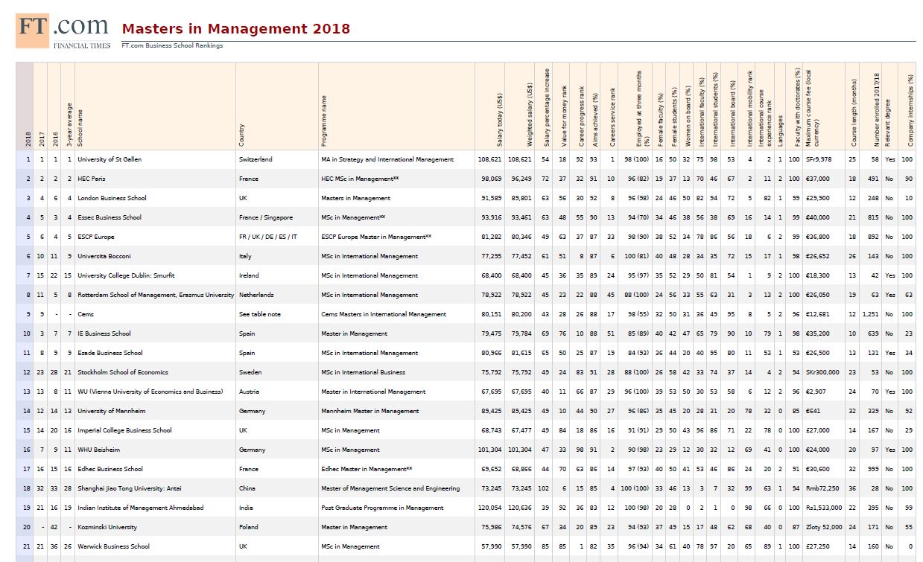923x562 pixels.
Task: Select WU (Vienna University of Economics and Business)
Action: 150,392
